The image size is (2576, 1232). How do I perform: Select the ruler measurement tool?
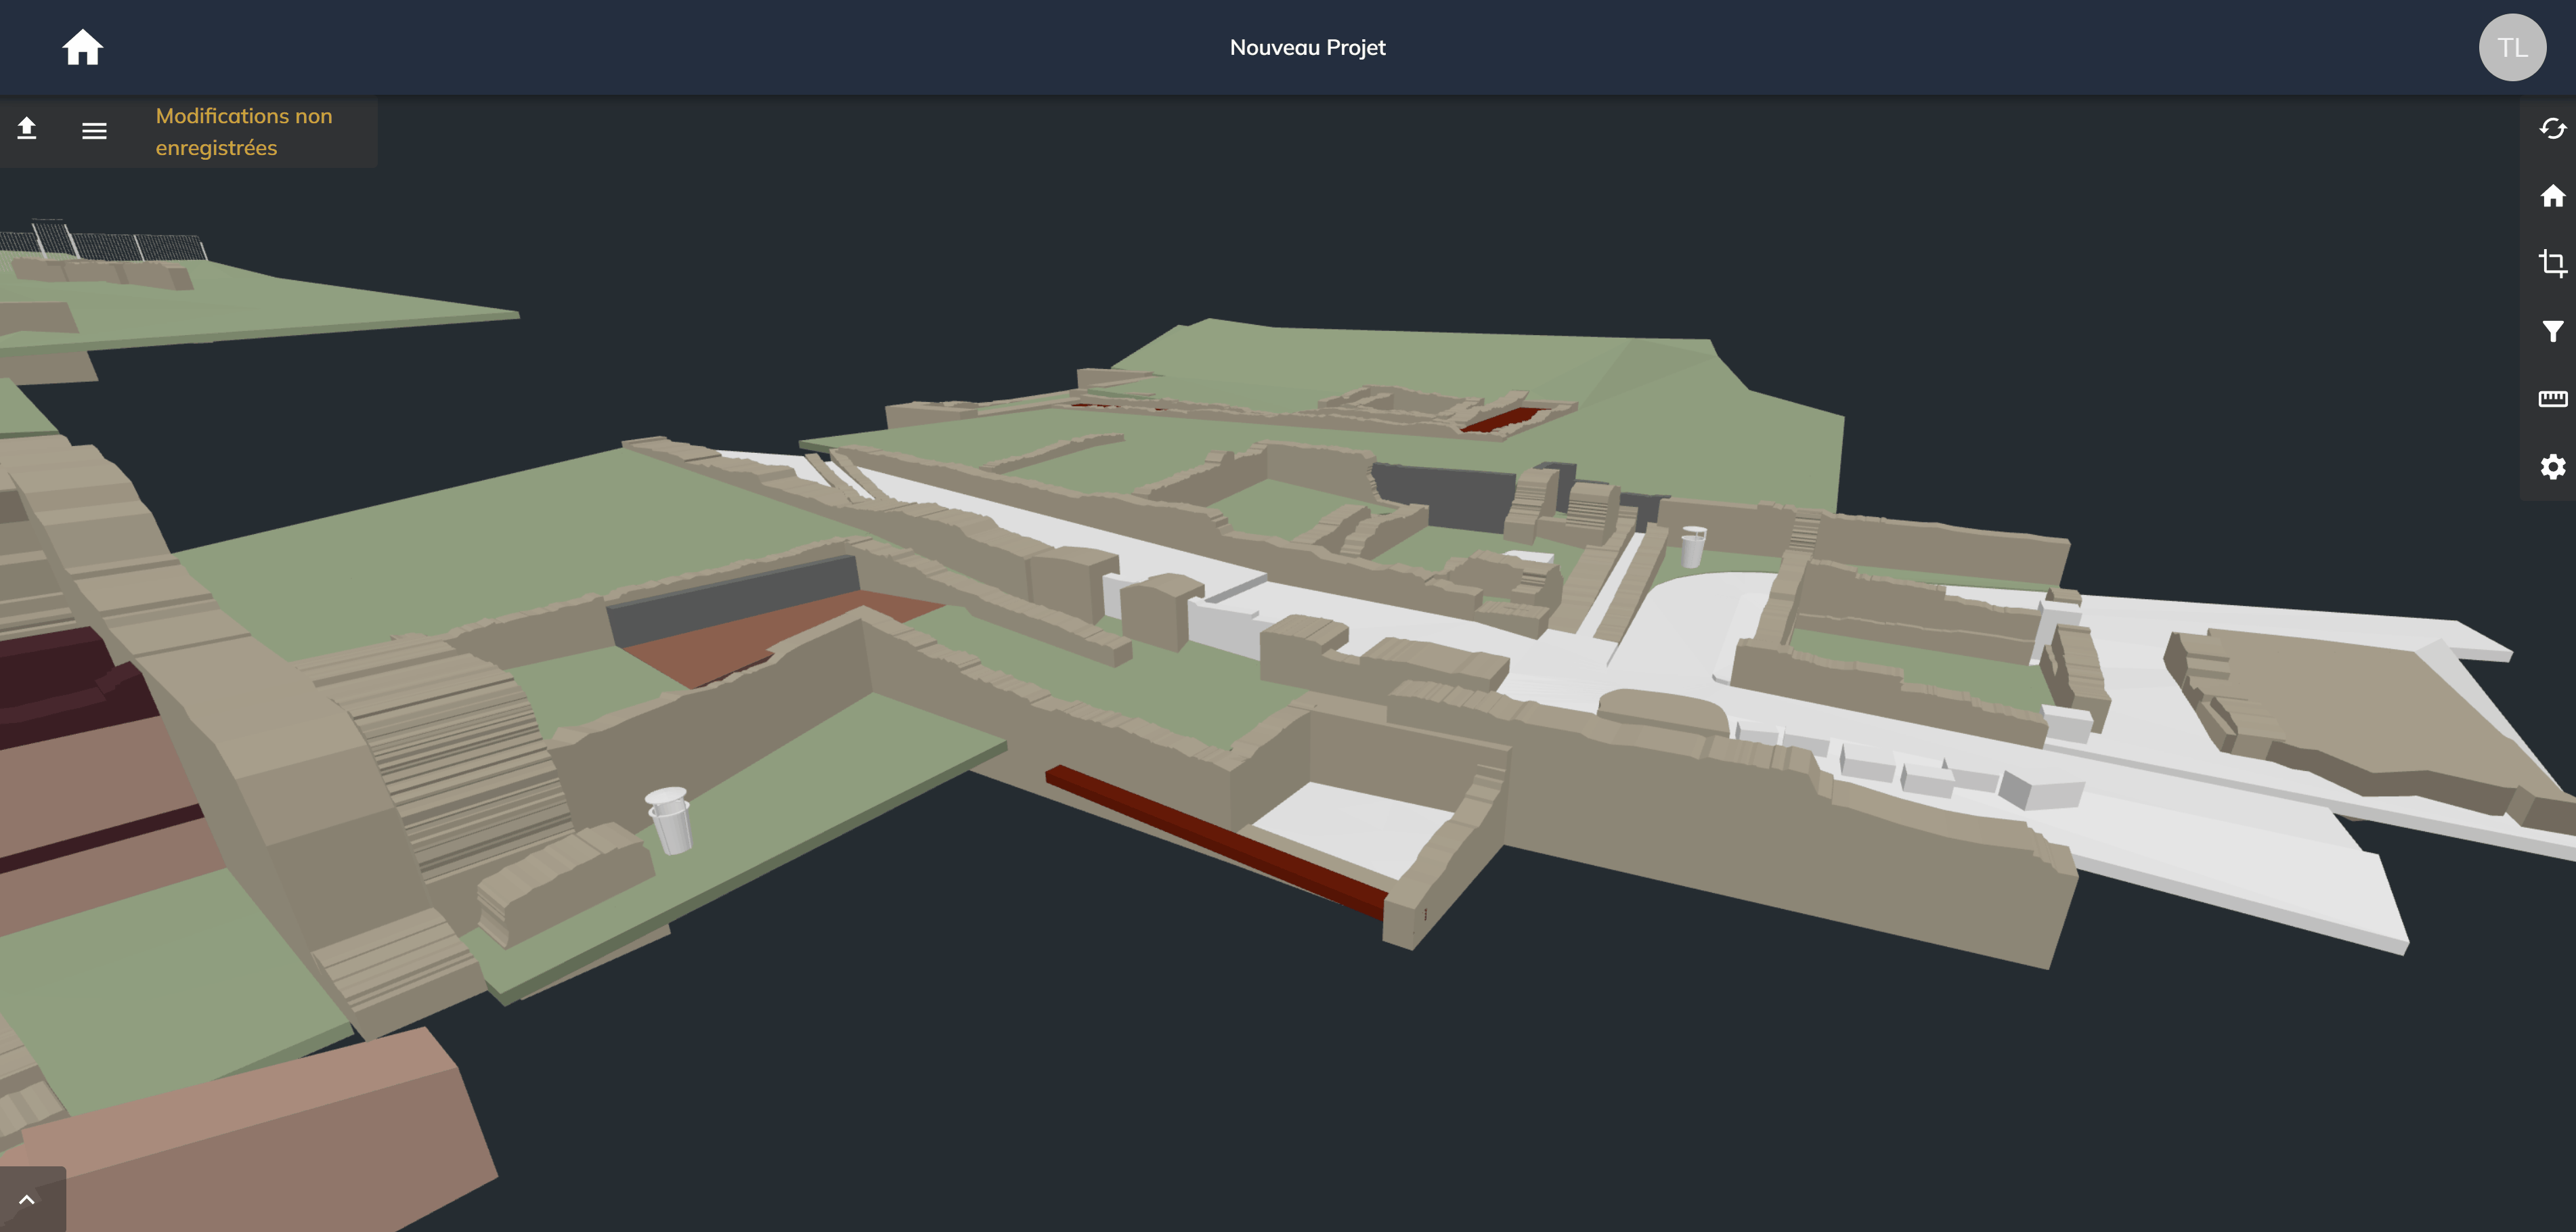tap(2552, 399)
